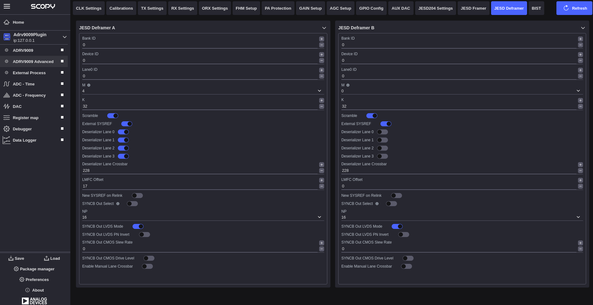Toggle SYNCB Out LVDS Mode in Deframer A

(138, 226)
